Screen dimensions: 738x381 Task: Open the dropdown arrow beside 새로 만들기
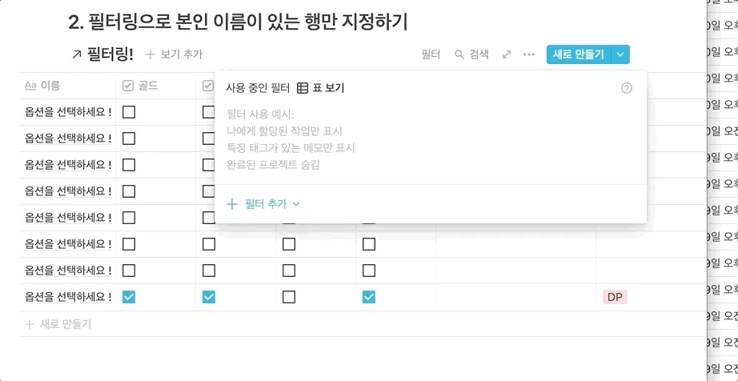point(621,54)
